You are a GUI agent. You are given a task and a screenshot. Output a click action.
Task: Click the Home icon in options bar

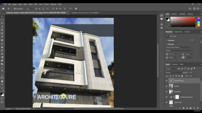pos(3,8)
